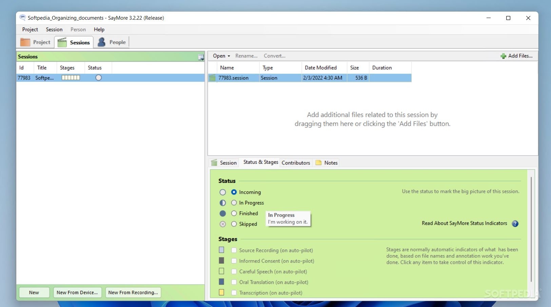Click the half-filled In Progress status icon
This screenshot has width=551, height=307.
(223, 203)
